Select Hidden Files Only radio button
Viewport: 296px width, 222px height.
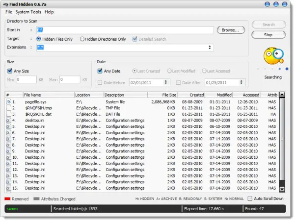pos(39,39)
